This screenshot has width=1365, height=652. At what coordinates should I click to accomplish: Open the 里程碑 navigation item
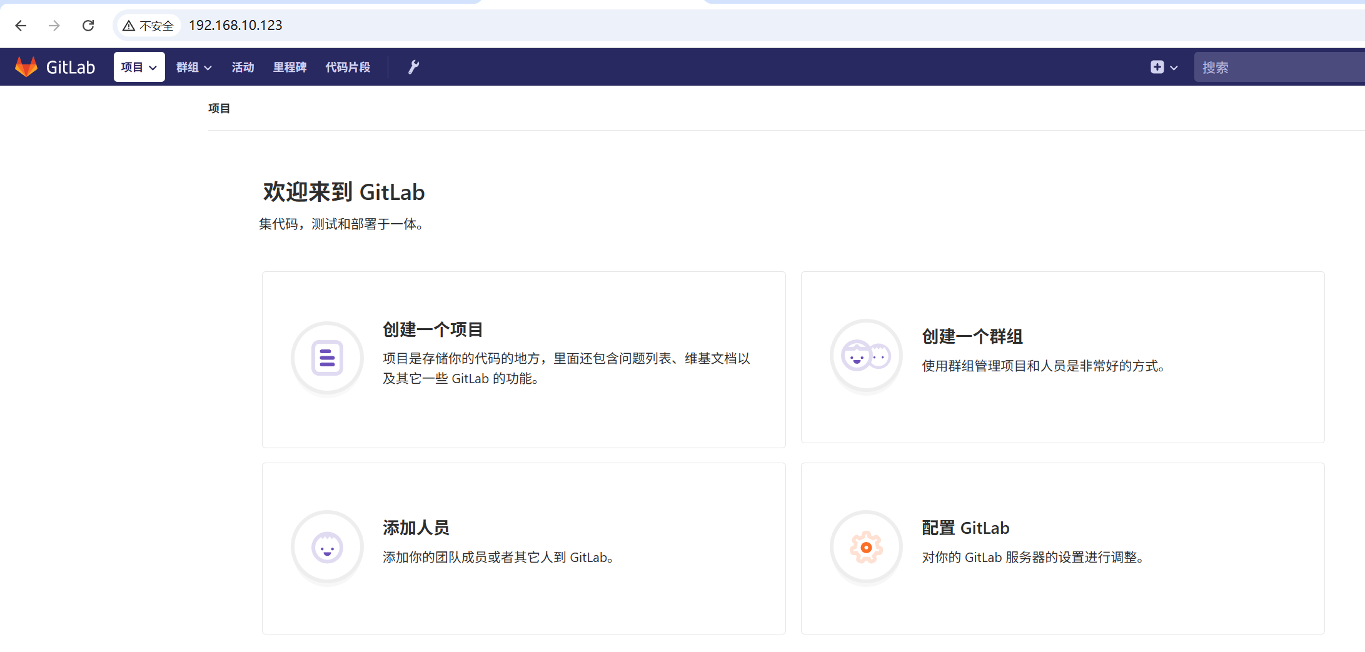click(290, 67)
